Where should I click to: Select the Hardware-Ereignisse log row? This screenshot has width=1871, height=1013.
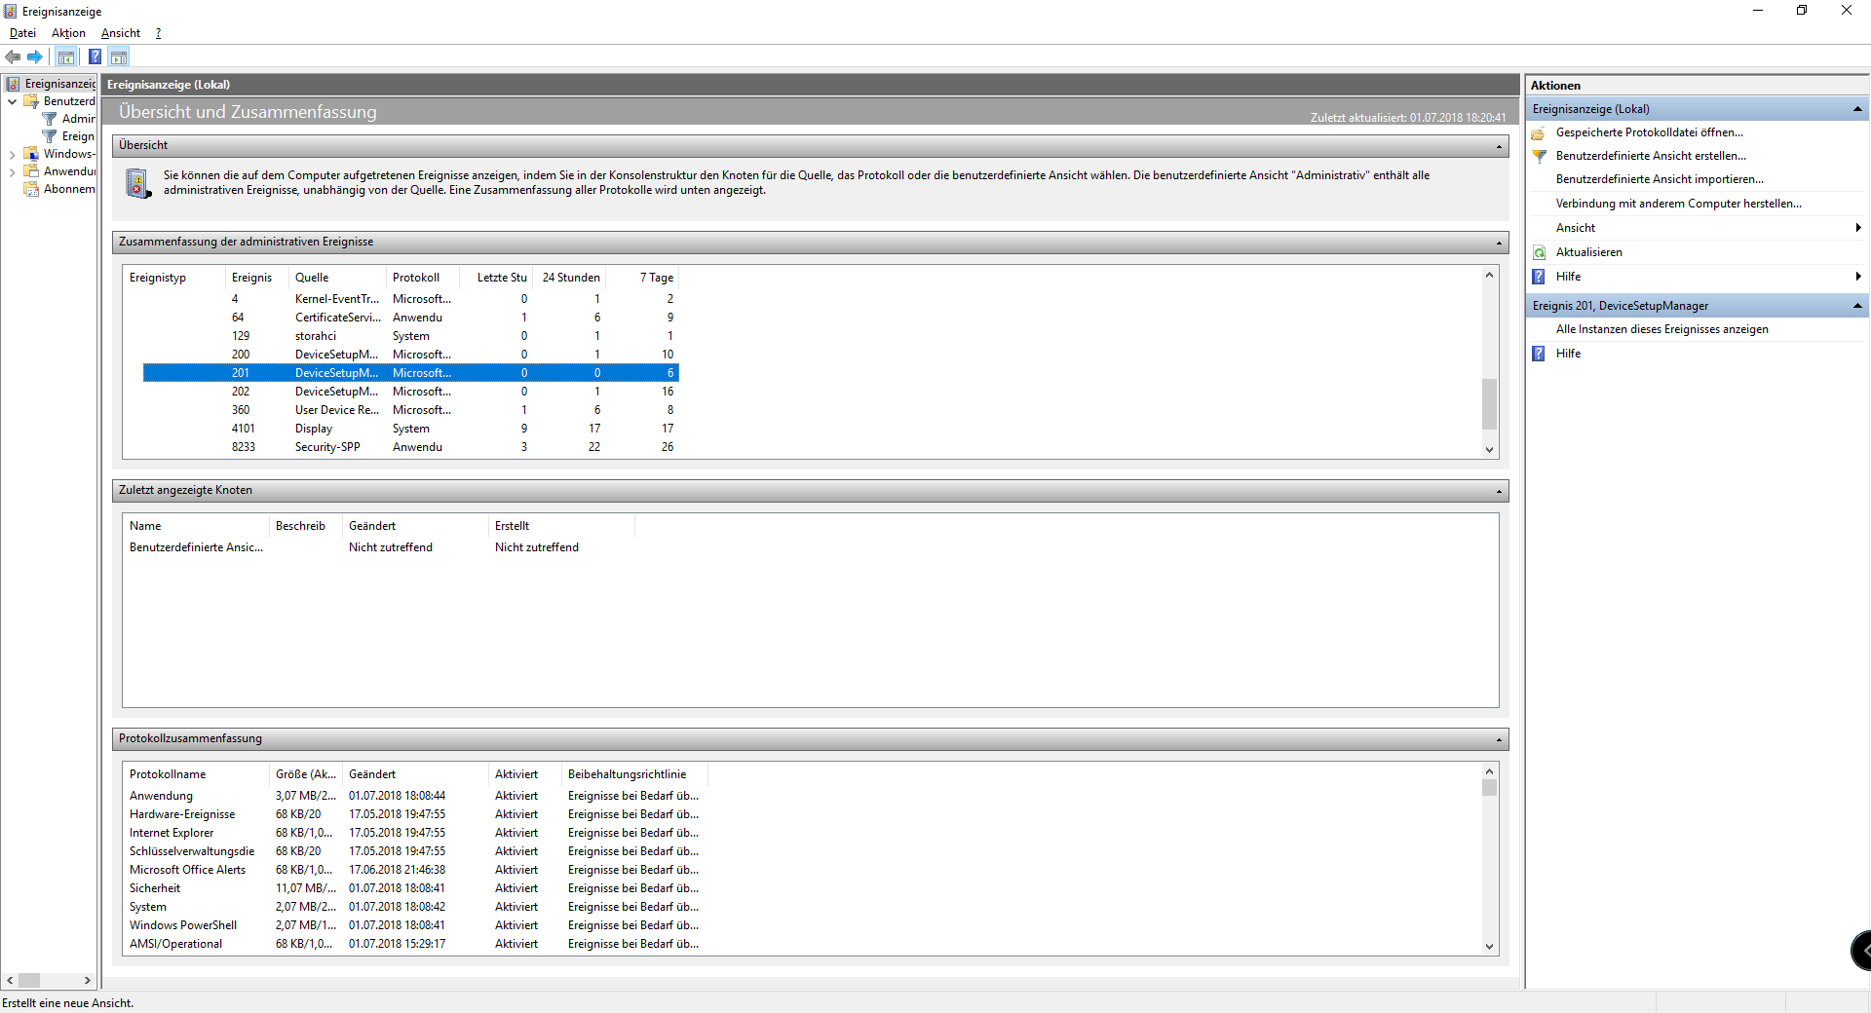click(416, 814)
